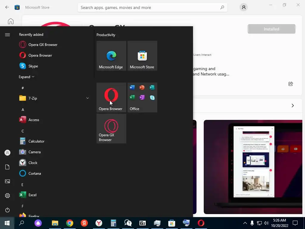Viewport: 305px width, 229px height.
Task: Jump to the letter A section header
Action: pos(23,110)
